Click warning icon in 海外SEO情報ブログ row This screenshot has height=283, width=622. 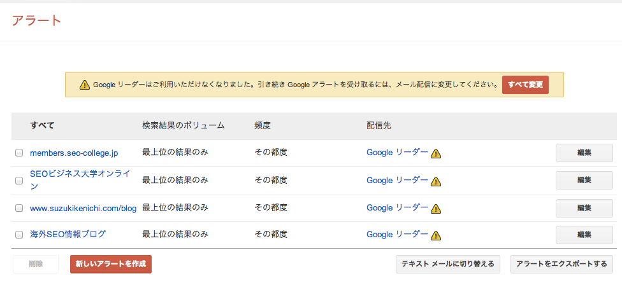click(436, 235)
